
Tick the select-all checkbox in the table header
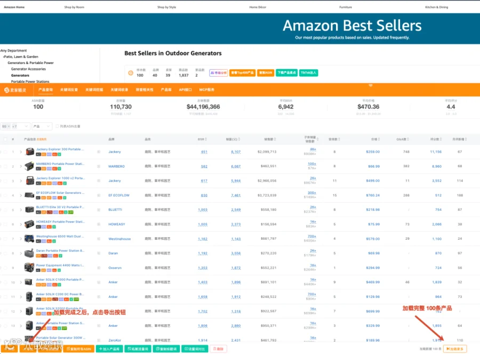tap(5, 139)
